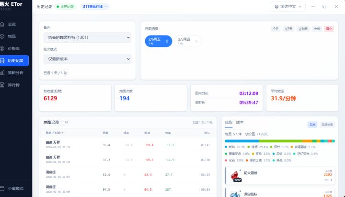Click the 策略分析 bar chart icon

coord(2,73)
